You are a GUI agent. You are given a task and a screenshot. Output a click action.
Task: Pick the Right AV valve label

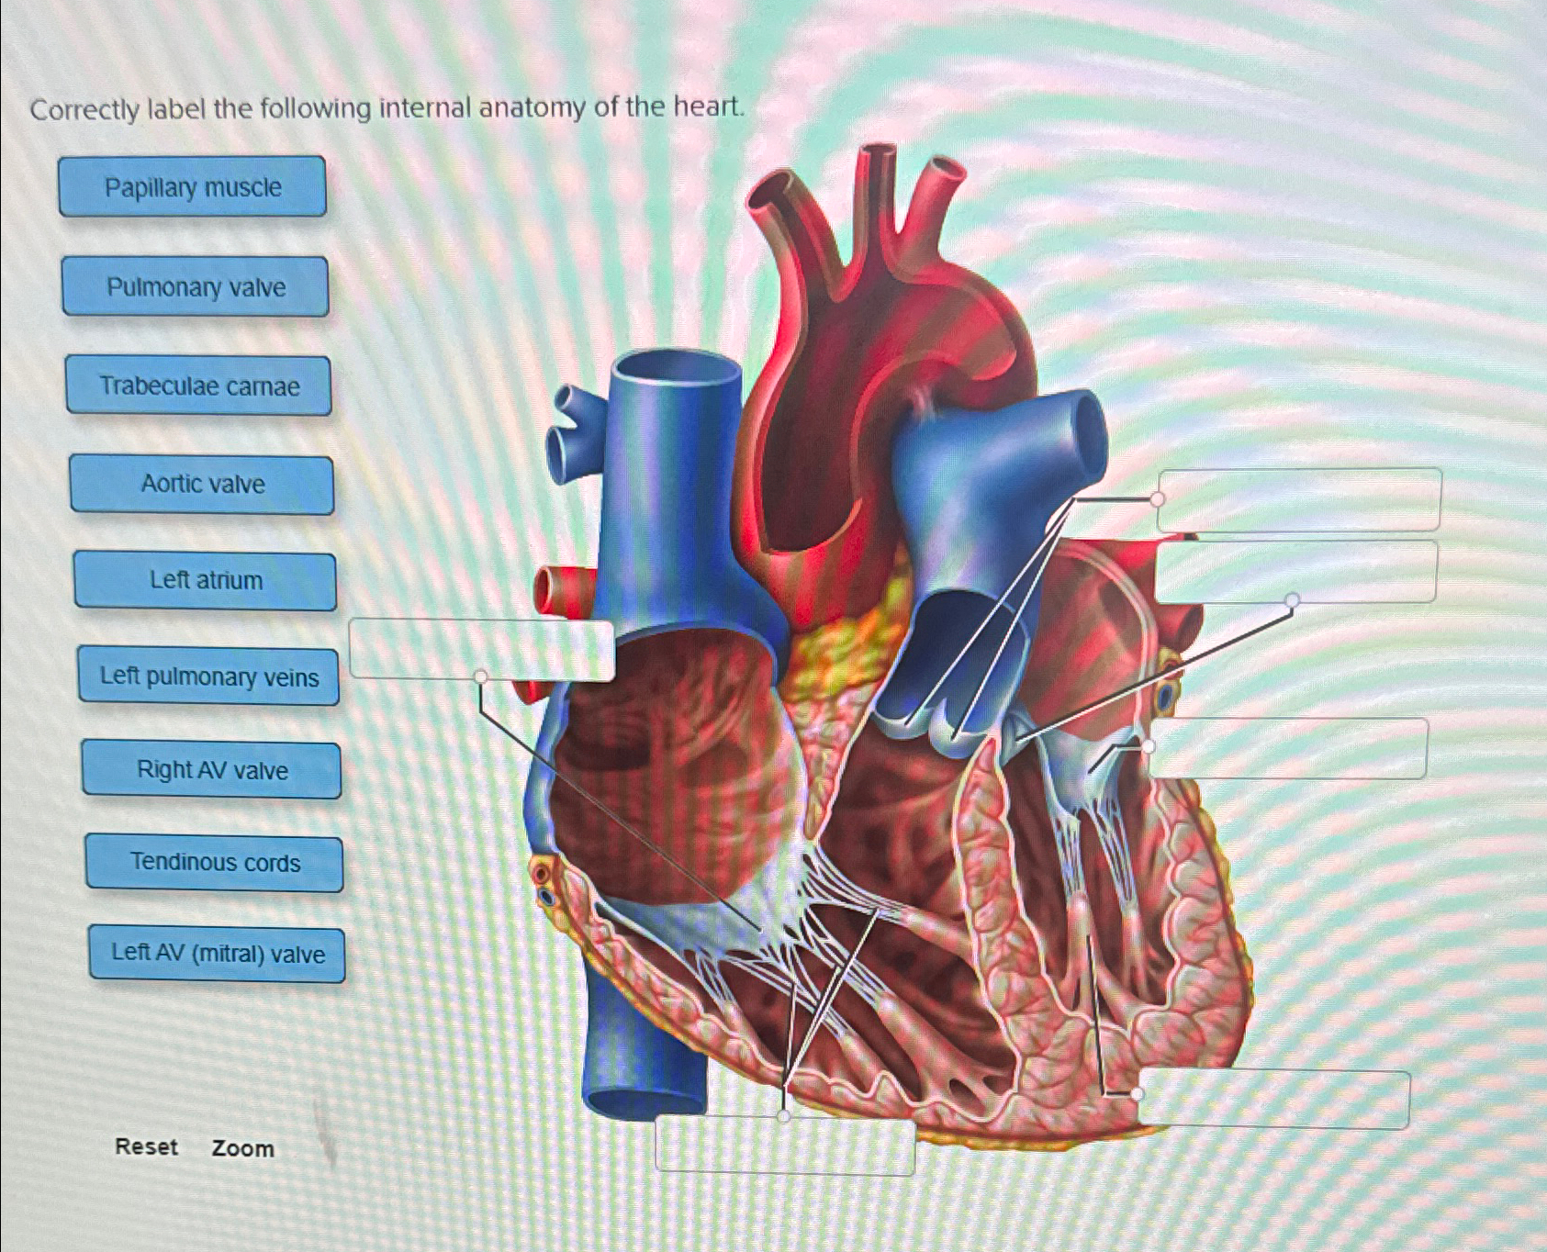pos(212,769)
